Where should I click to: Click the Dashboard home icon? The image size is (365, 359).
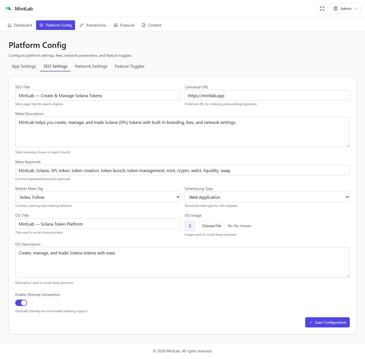[x=10, y=25]
